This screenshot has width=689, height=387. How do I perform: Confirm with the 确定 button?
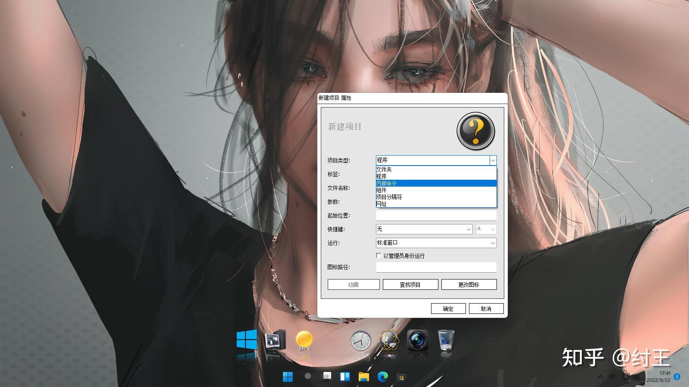[448, 309]
